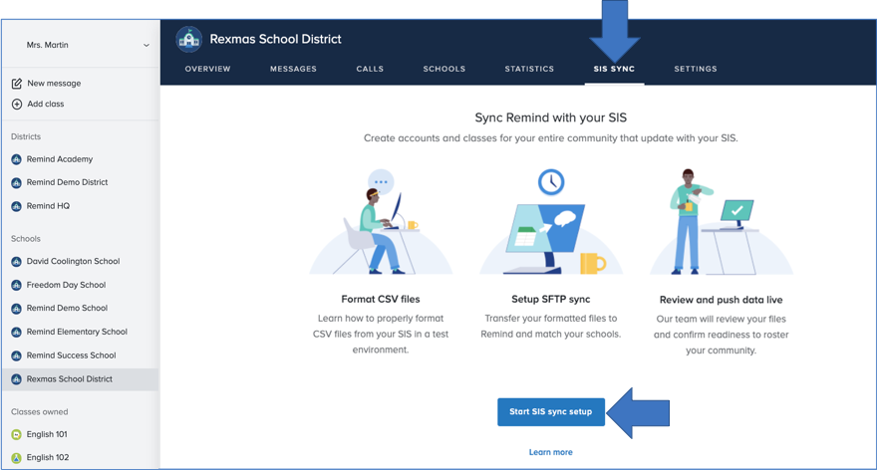This screenshot has width=877, height=470.
Task: View the Statistics tab
Action: (x=529, y=69)
